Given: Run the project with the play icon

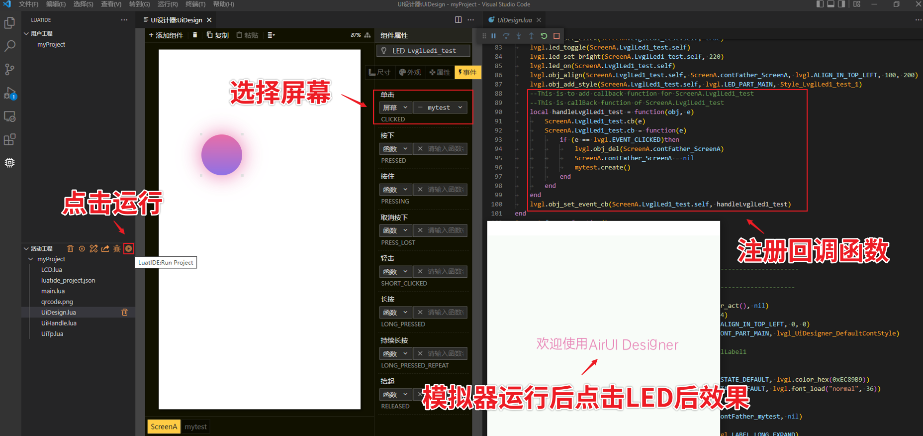Looking at the screenshot, I should (129, 248).
